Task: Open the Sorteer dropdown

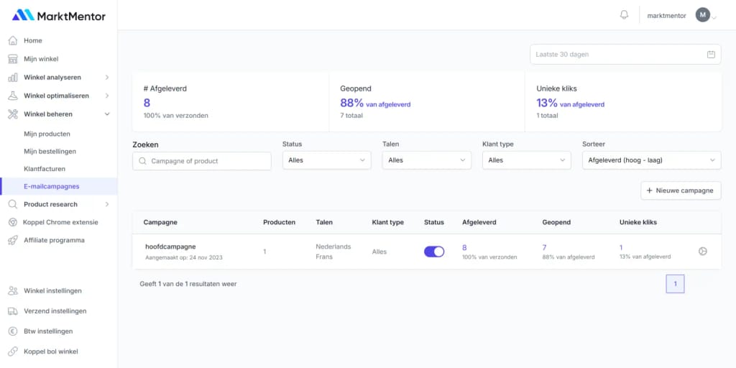Action: tap(651, 160)
